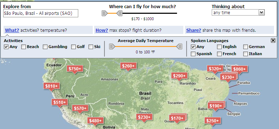Select the $170+ price marker near Goiás
This screenshot has width=279, height=129.
tap(177, 118)
